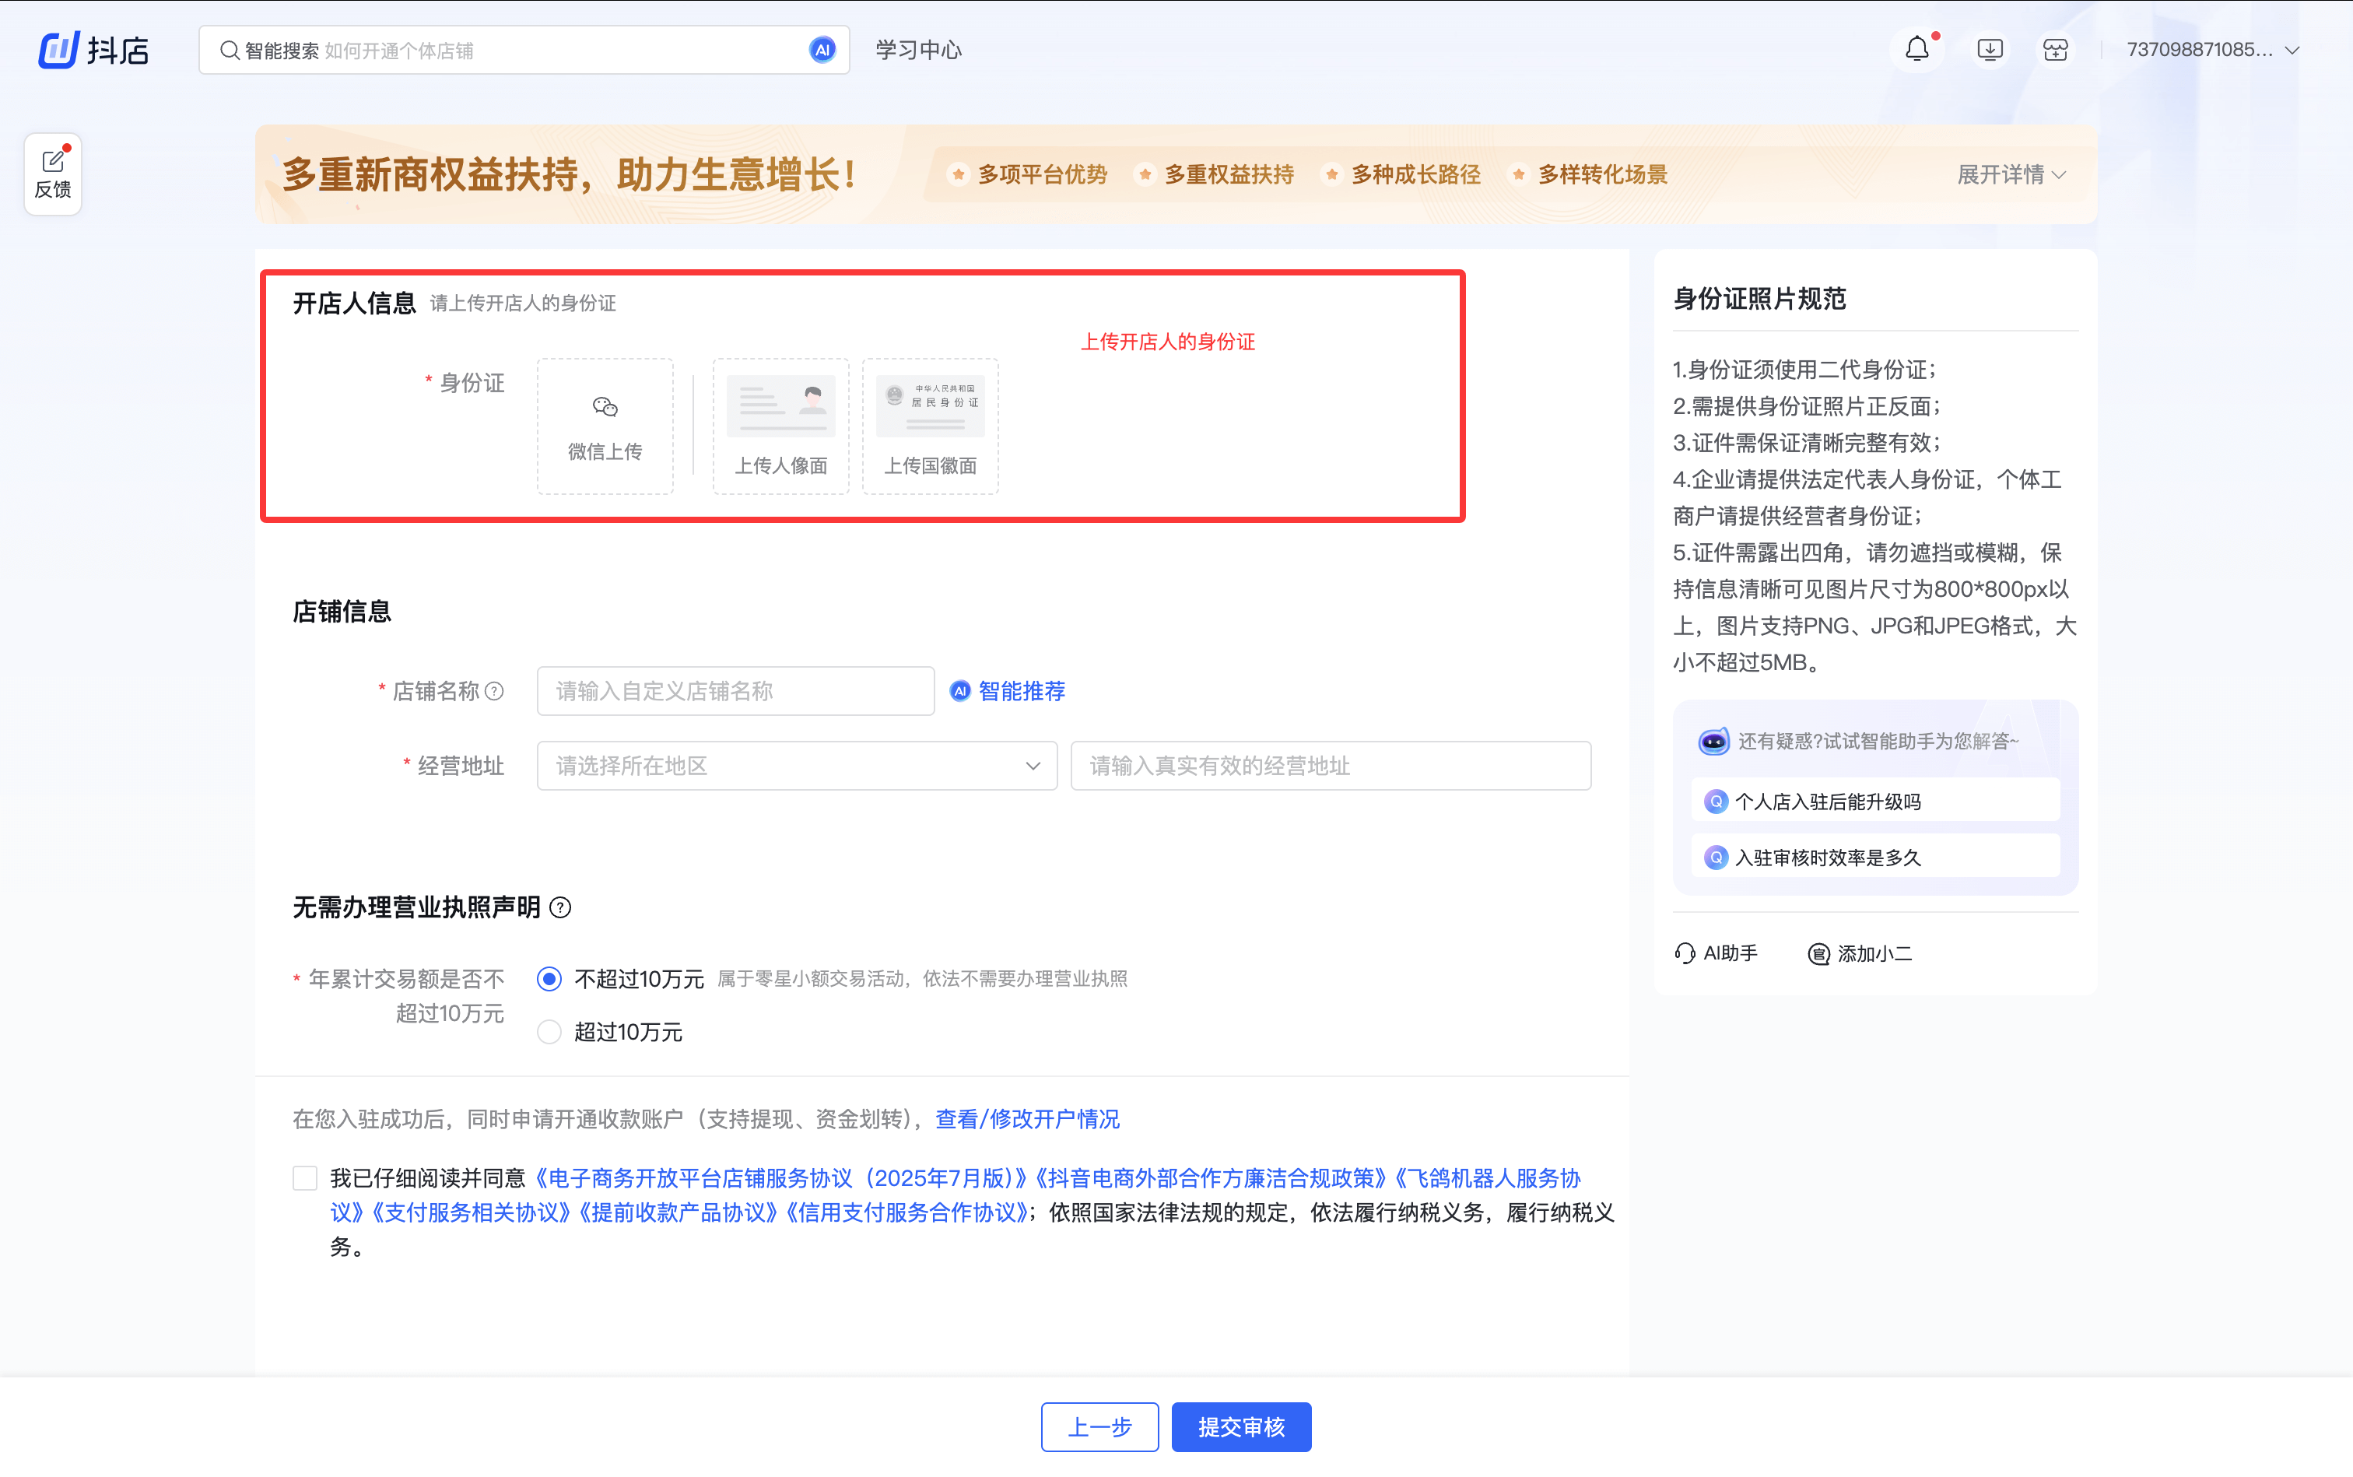
Task: Click the AI icon in the search bar
Action: 822,49
